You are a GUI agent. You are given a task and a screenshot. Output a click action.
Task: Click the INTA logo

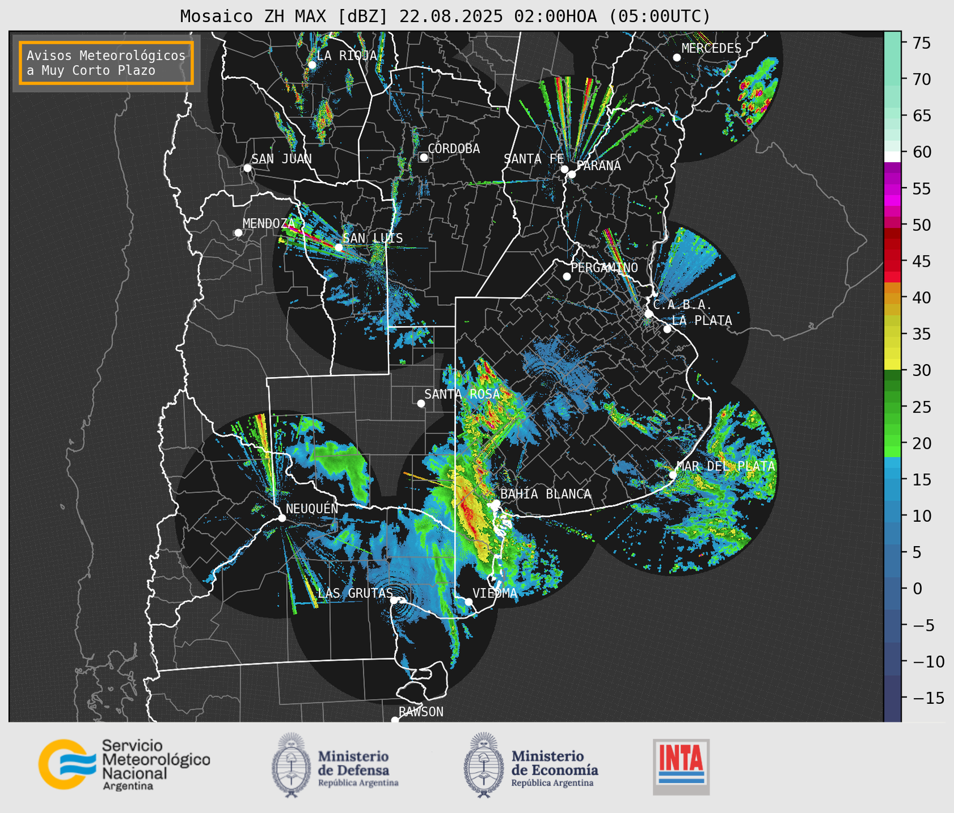coord(681,767)
